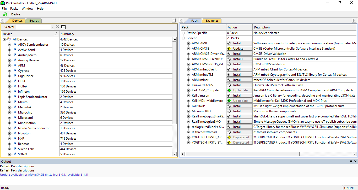Expand the Keil::MDK-Middleware pack node
This screenshot has width=358, height=190.
click(x=189, y=101)
